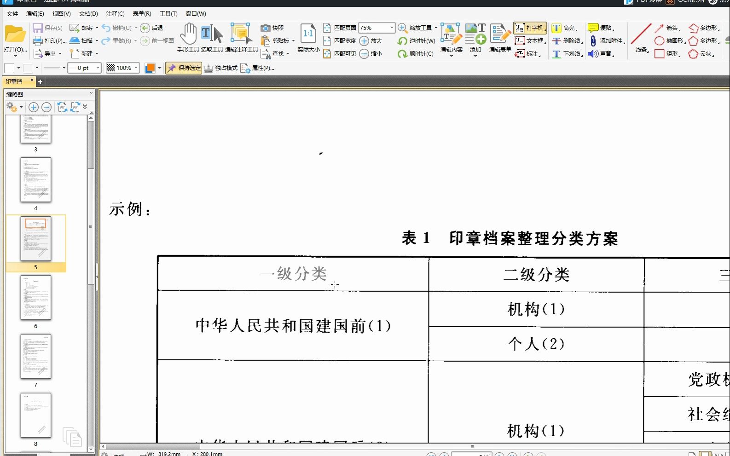Close the 缩略图 thumbnails panel
The height and width of the screenshot is (456, 730).
pyautogui.click(x=91, y=93)
